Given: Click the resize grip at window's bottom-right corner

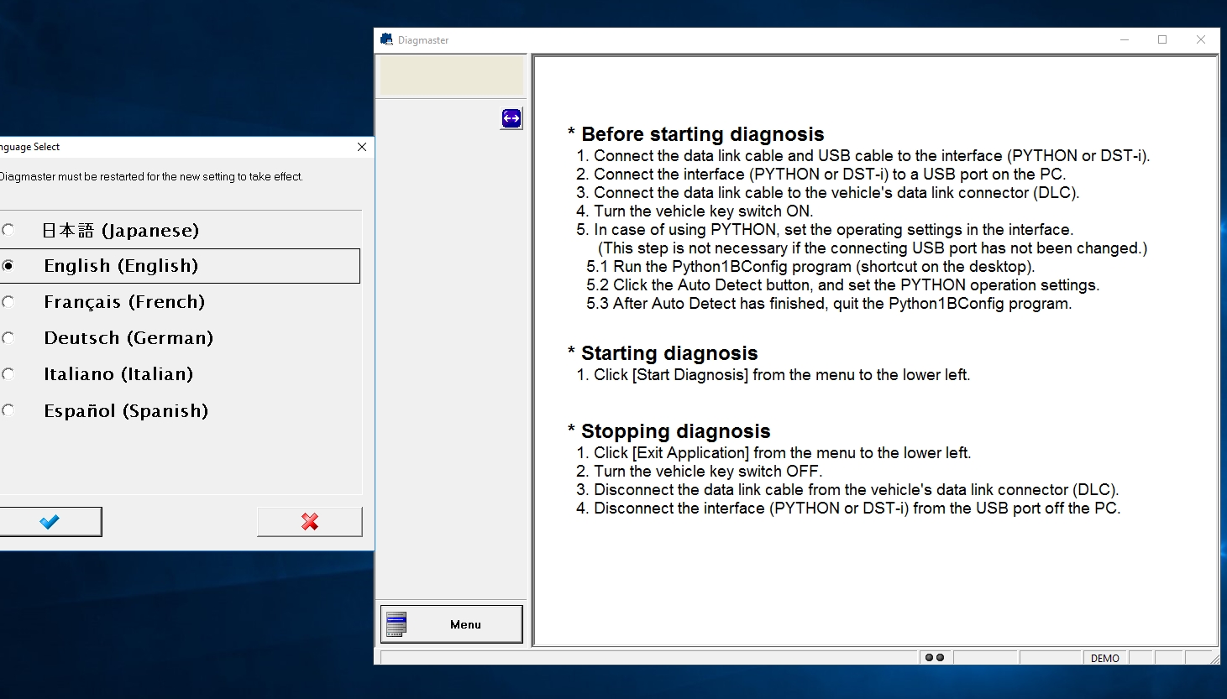Looking at the screenshot, I should click(x=1214, y=660).
